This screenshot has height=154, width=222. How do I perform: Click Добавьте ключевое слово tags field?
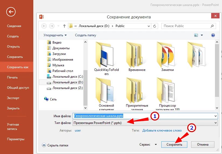(x=162, y=130)
